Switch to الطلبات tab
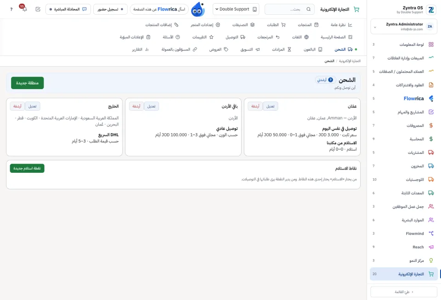The height and width of the screenshot is (300, 441). (276, 25)
